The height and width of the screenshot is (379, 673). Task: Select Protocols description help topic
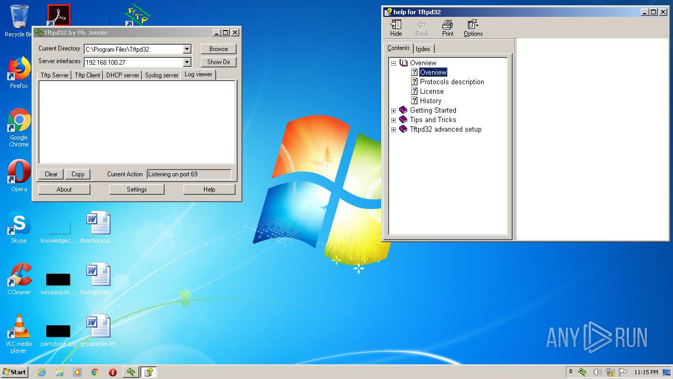point(452,82)
